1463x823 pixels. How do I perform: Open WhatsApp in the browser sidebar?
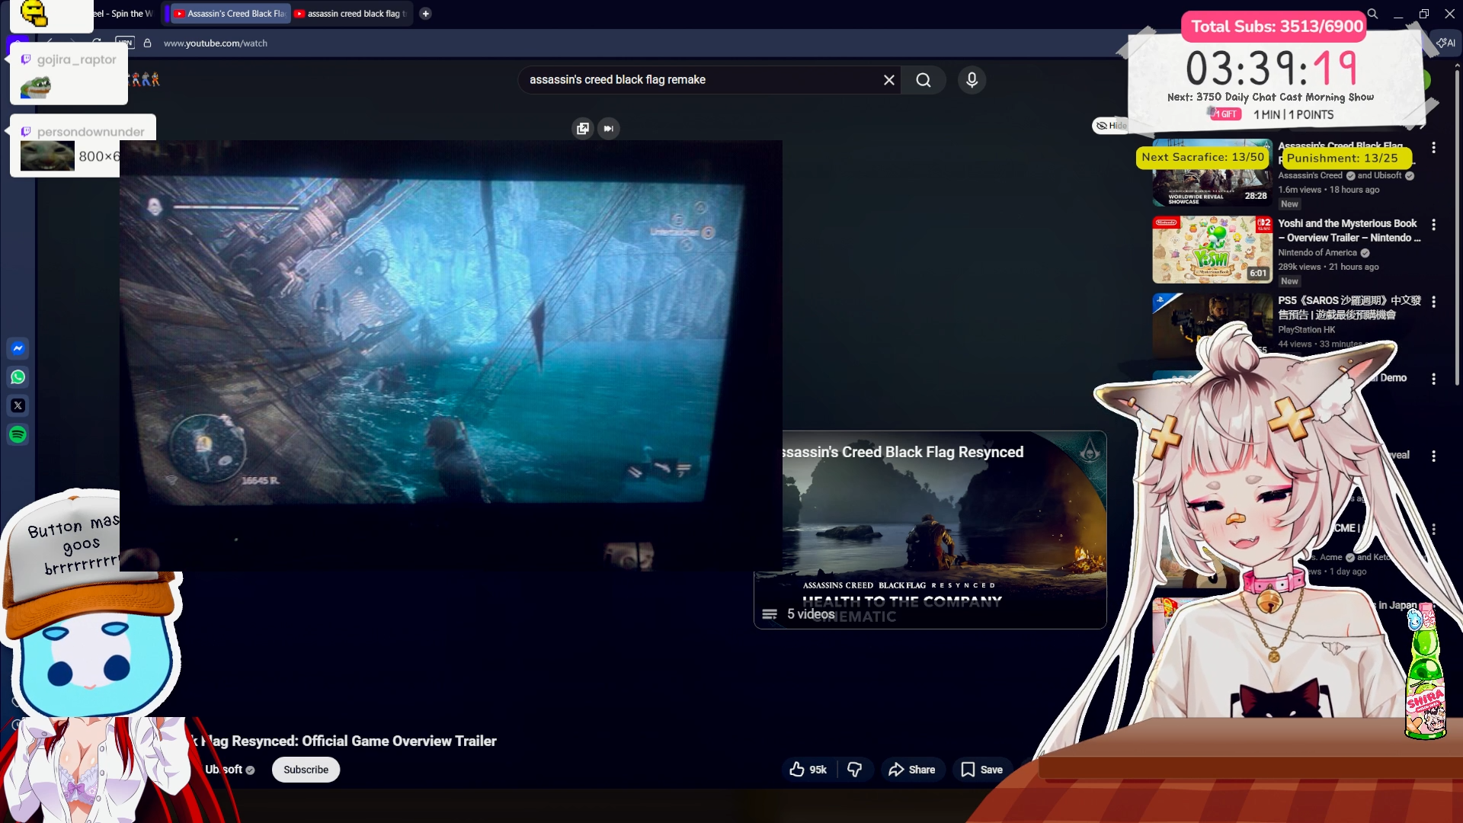point(18,377)
